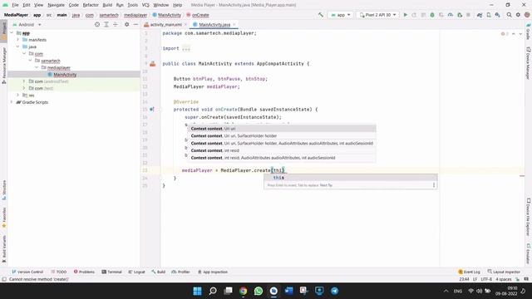The width and height of the screenshot is (532, 299).
Task: Select the MainActivity.java editor tab
Action: [214, 25]
